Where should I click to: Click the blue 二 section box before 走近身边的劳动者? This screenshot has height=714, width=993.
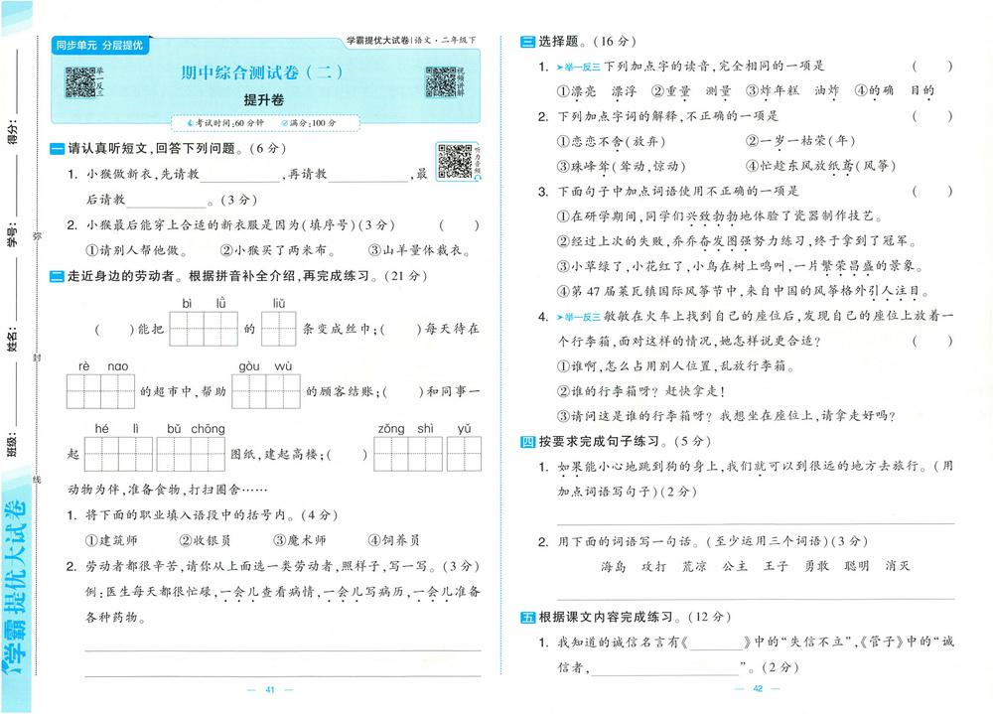57,276
